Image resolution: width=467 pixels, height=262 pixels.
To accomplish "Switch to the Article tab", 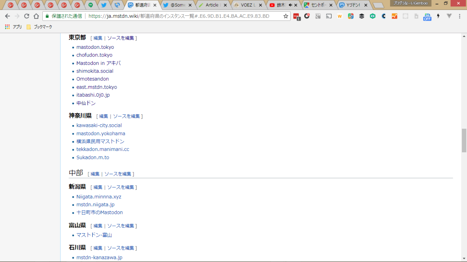I will tap(212, 5).
